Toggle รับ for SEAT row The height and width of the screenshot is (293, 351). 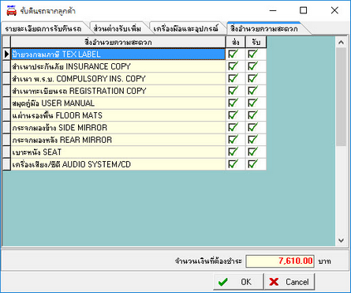(252, 152)
